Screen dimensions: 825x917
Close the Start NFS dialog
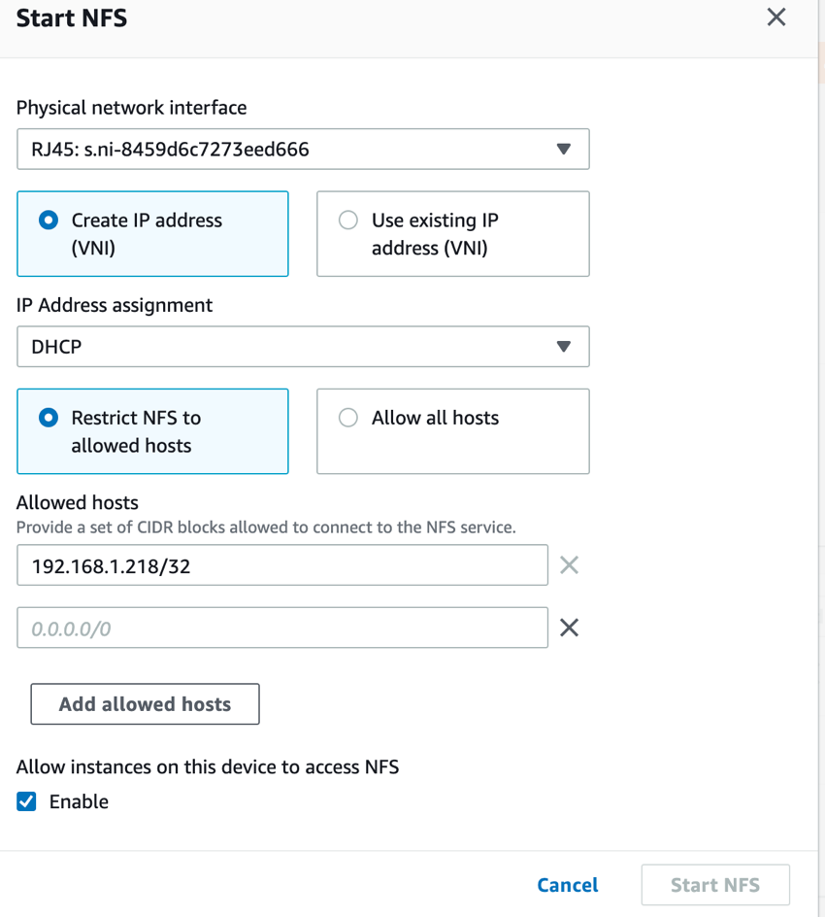click(x=775, y=17)
